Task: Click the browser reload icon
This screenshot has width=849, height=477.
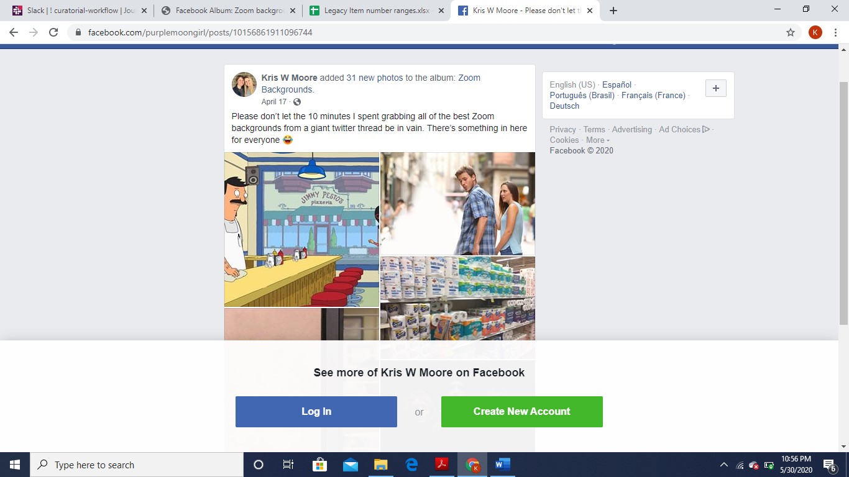Action: 53,32
